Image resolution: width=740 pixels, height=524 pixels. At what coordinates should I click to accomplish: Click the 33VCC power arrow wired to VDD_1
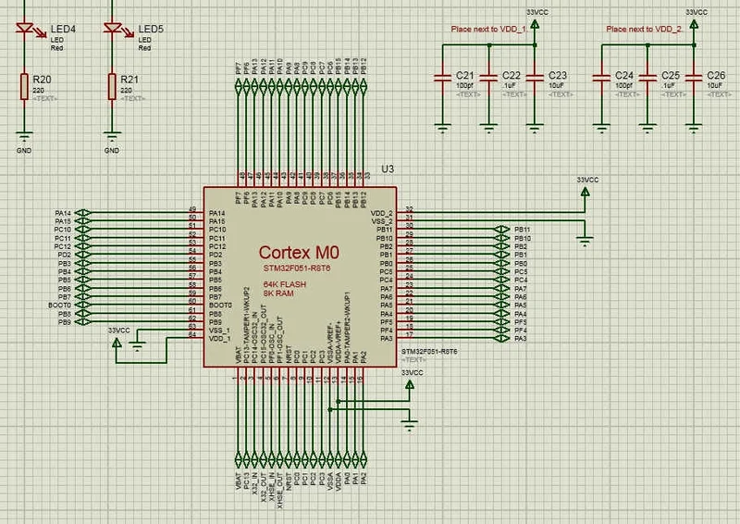117,343
